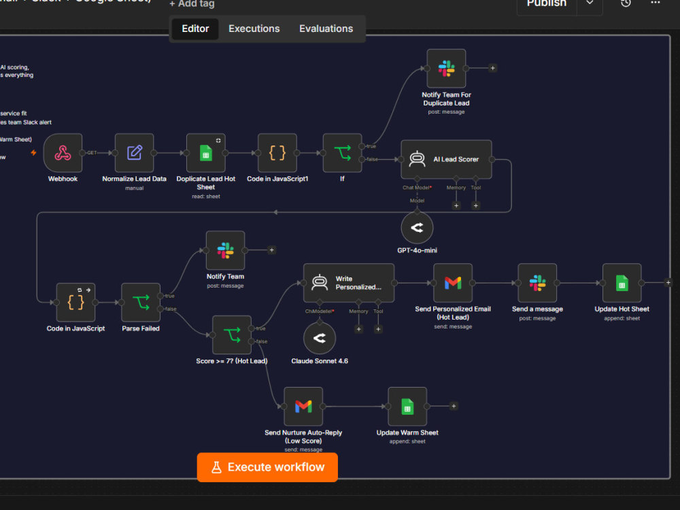
Task: Add Tool to Write Personalized agent
Action: [378, 329]
